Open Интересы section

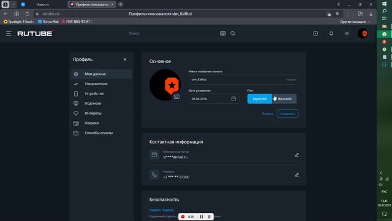point(101,113)
